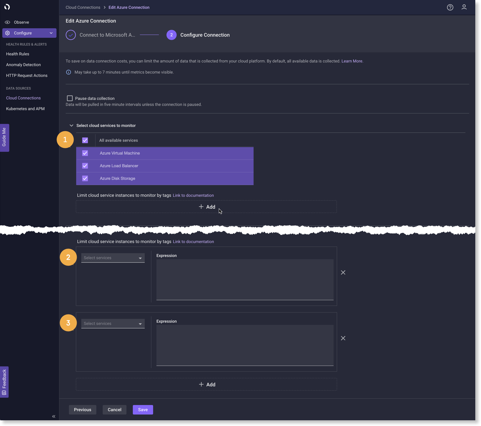This screenshot has width=481, height=426.
Task: Expand the Configure menu chevron
Action: 51,33
